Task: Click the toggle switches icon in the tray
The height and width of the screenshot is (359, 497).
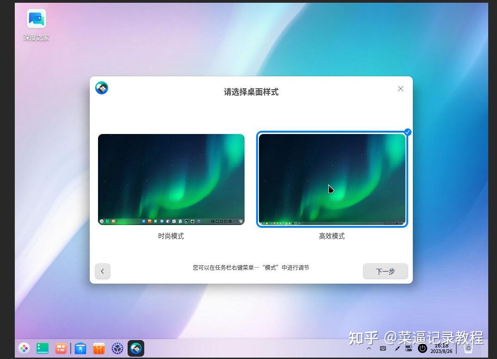Action: [410, 348]
